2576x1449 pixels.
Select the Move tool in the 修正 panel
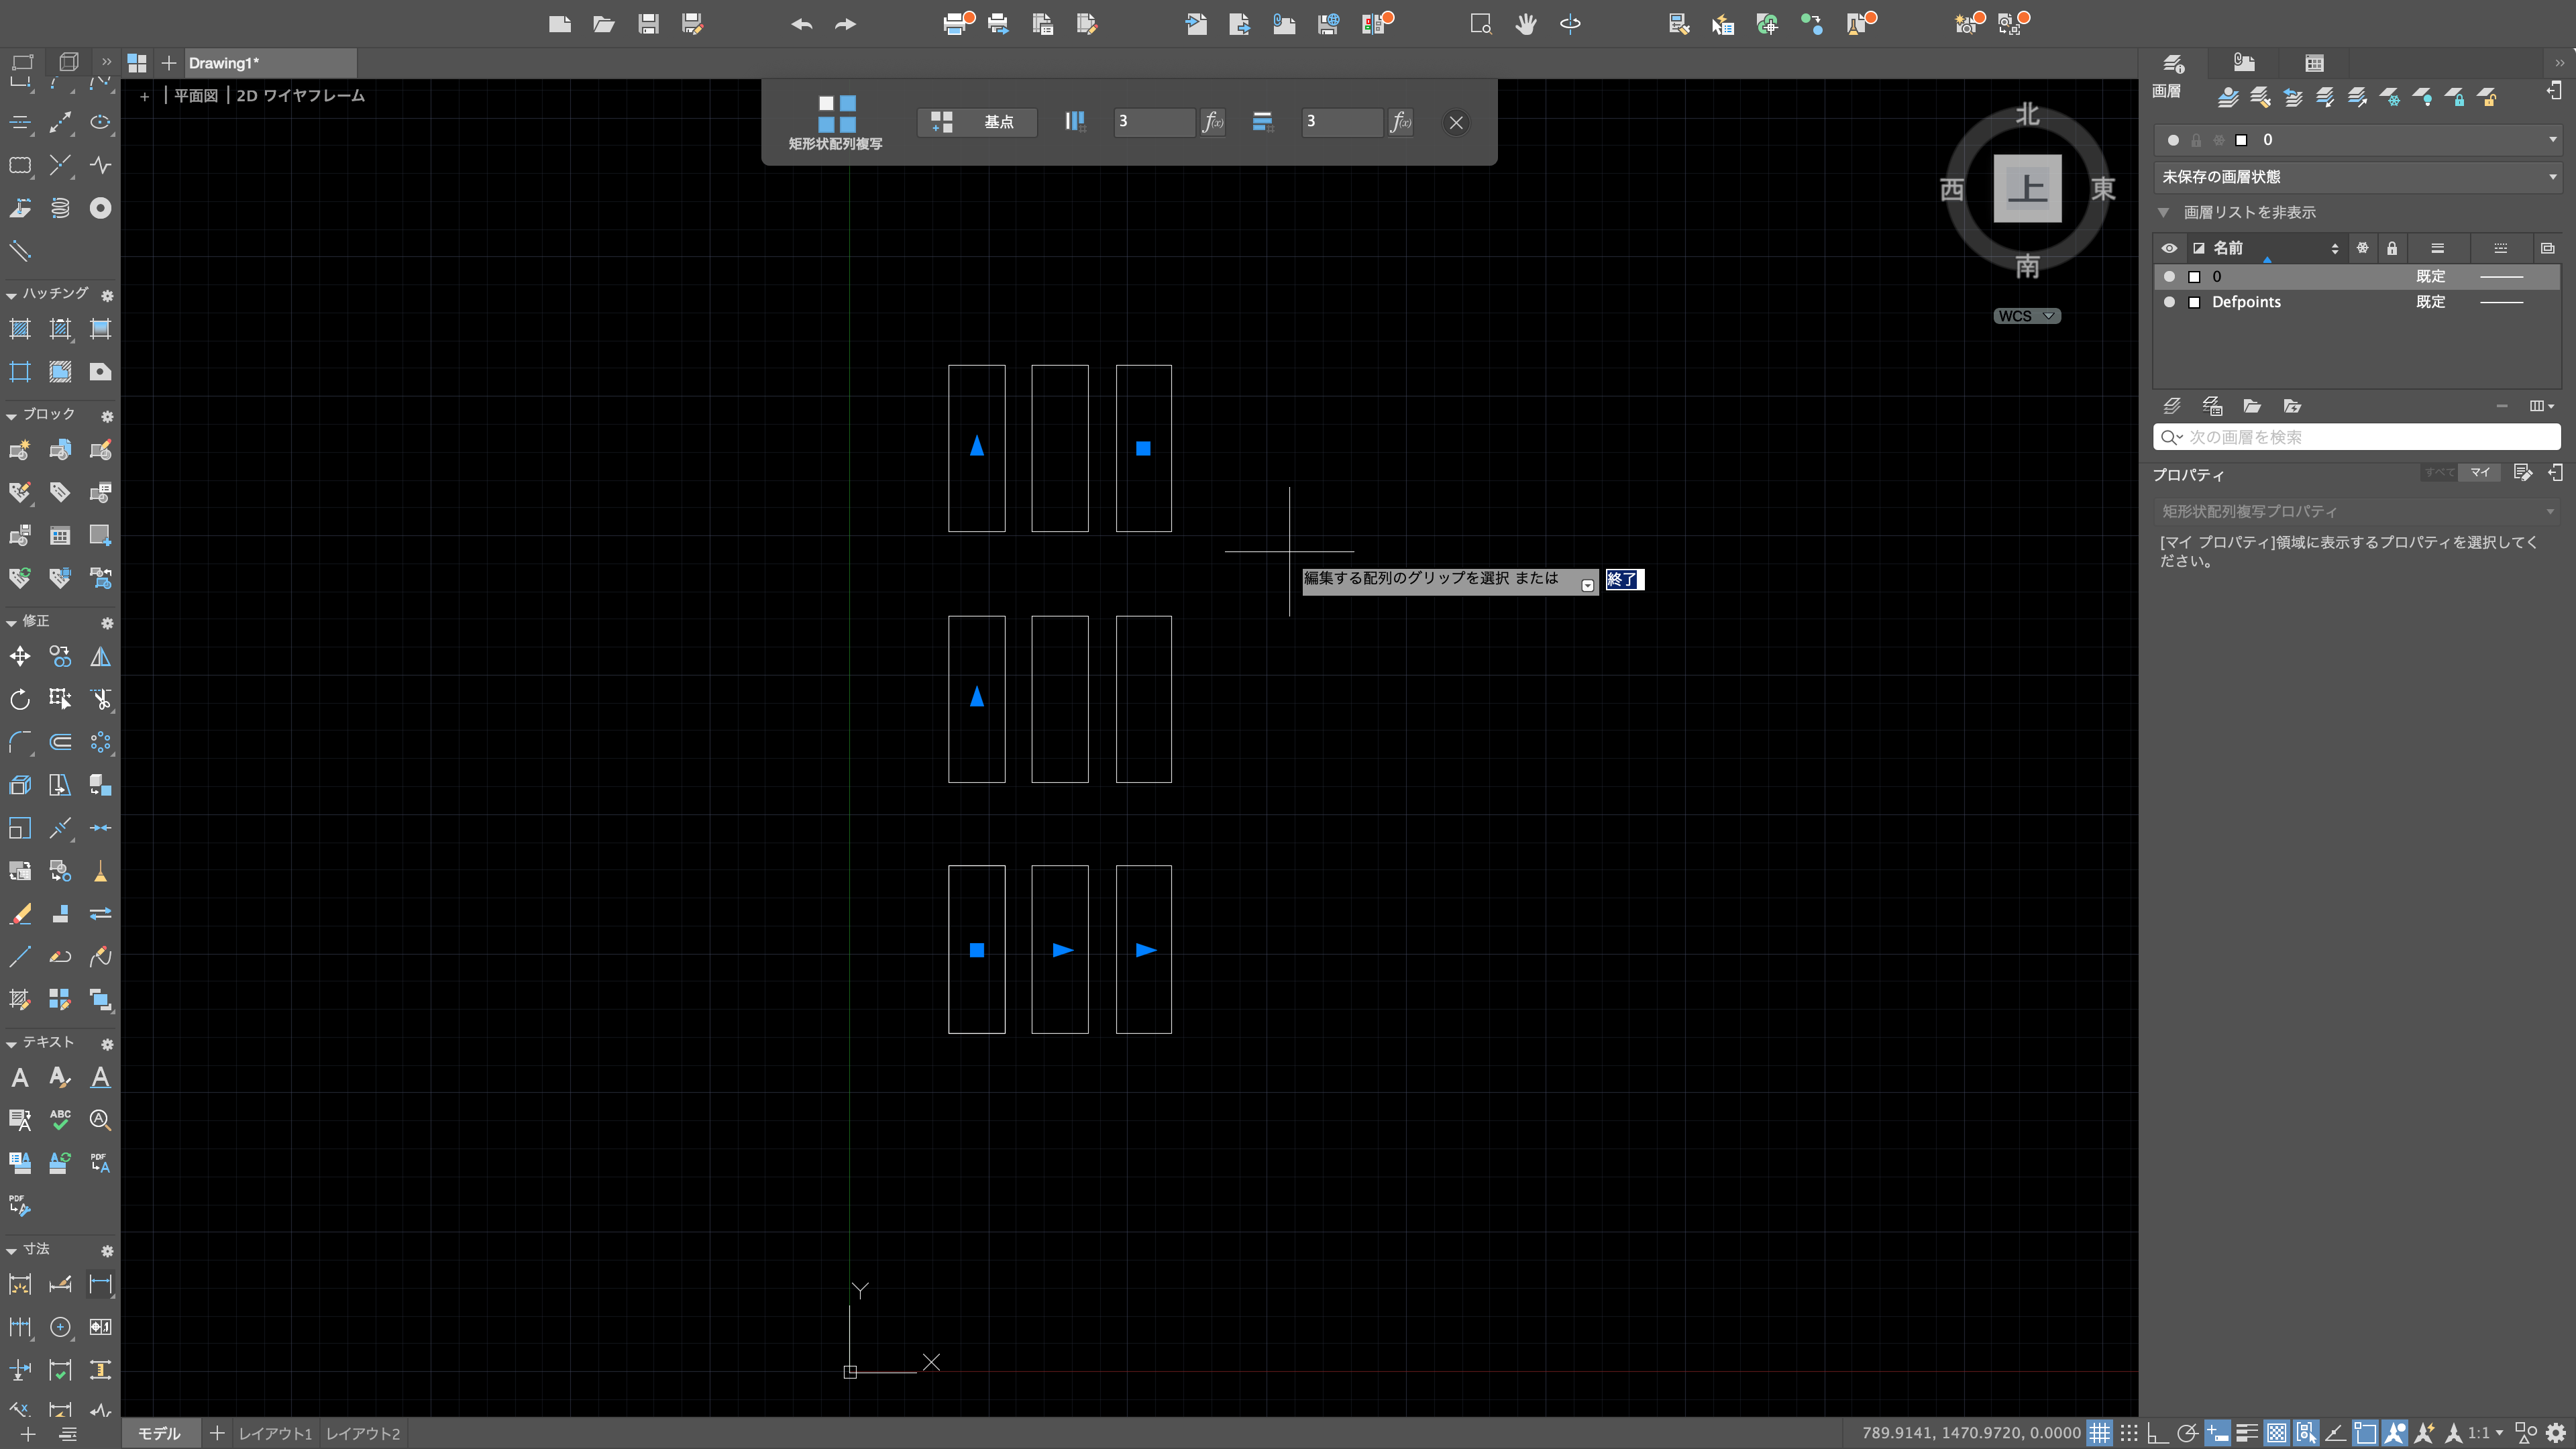click(19, 657)
